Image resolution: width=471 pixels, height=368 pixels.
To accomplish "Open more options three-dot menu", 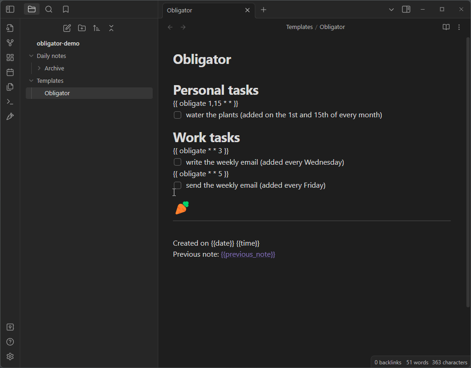I will pyautogui.click(x=459, y=27).
